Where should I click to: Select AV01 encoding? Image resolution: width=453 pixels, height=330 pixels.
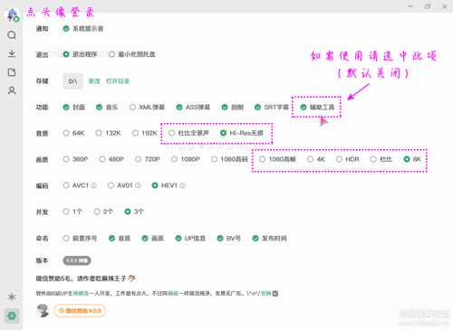[111, 185]
